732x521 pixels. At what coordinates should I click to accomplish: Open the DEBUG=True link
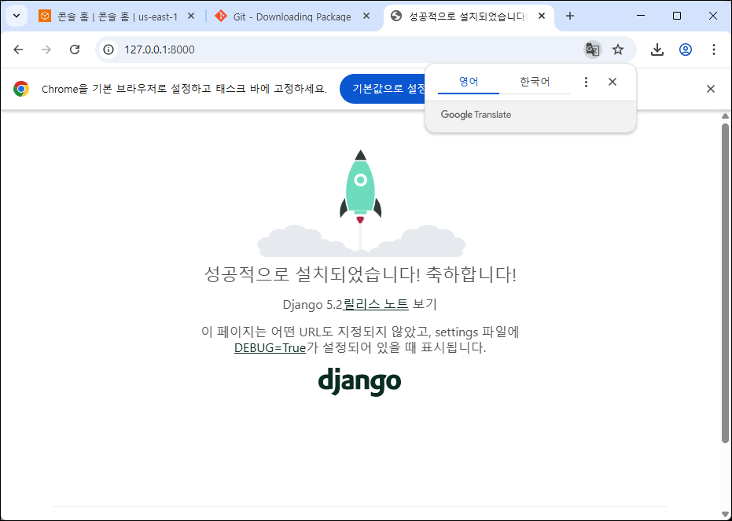click(x=270, y=348)
